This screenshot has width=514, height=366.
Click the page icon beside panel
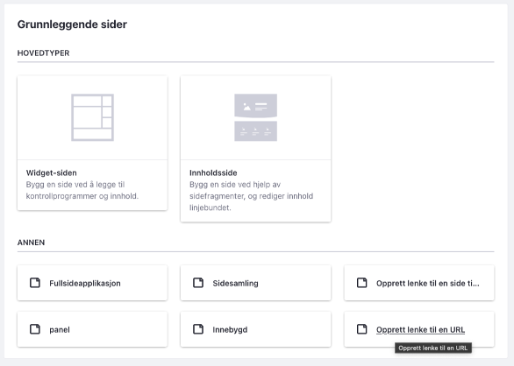pyautogui.click(x=35, y=329)
